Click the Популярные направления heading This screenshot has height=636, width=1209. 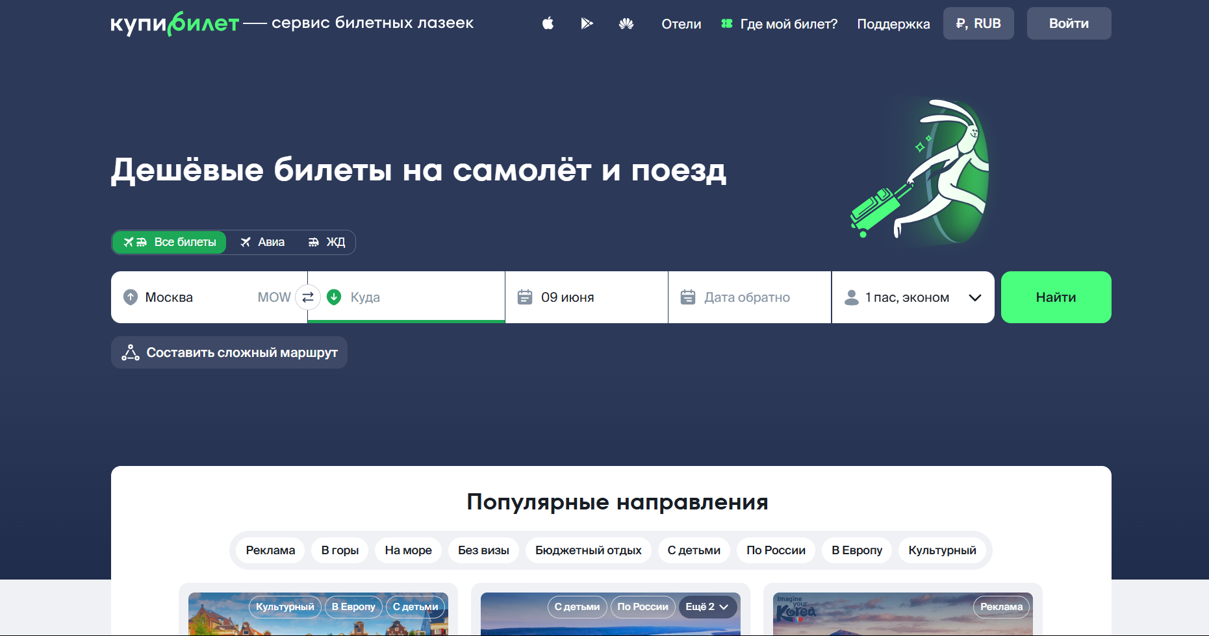617,502
